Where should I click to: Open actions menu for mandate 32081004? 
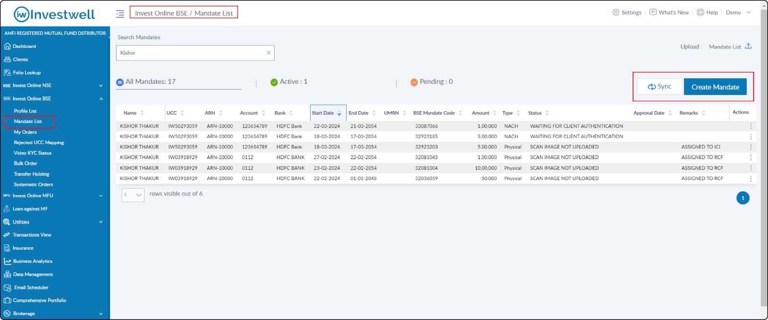pyautogui.click(x=751, y=168)
